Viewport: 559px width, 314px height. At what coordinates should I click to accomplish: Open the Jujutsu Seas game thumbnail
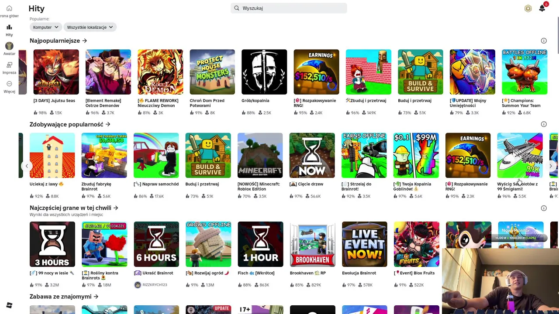coord(56,72)
